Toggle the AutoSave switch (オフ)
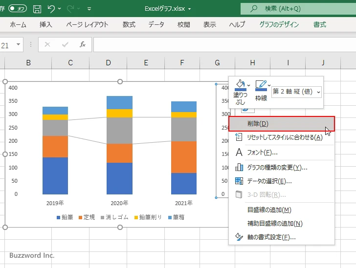The width and height of the screenshot is (356, 268). click(18, 9)
